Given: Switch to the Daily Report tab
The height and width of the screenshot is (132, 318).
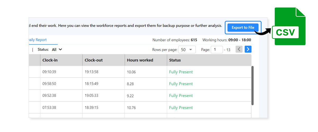Looking at the screenshot, I should coord(38,40).
